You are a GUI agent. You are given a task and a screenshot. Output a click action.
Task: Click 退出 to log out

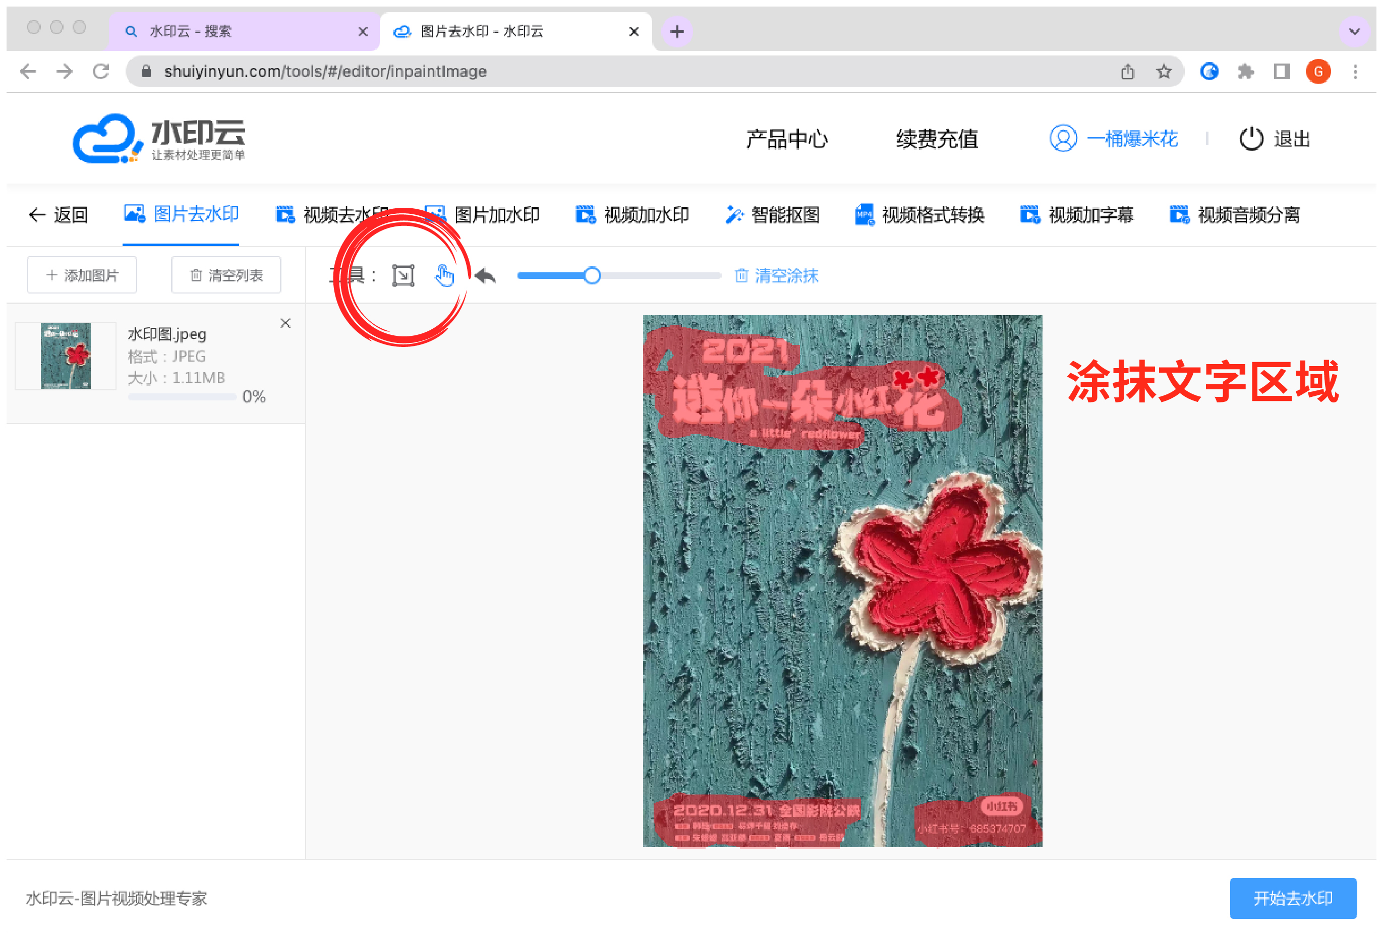[1275, 139]
